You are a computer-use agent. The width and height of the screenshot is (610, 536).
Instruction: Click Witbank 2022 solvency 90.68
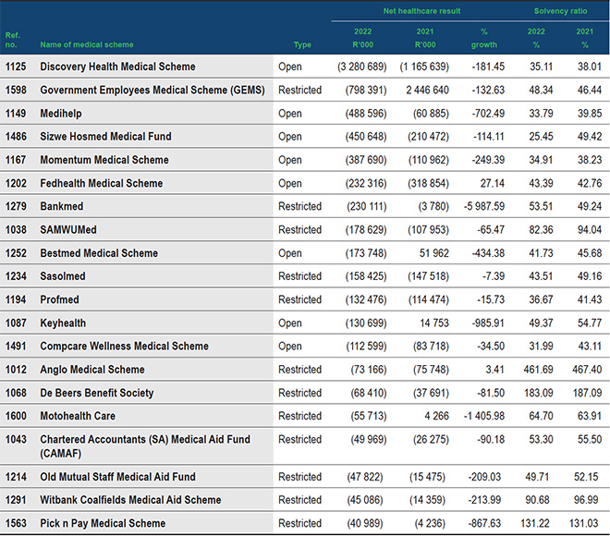tap(537, 500)
